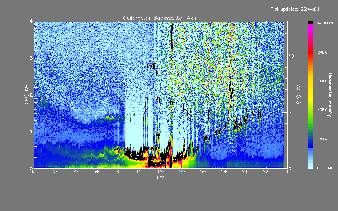The width and height of the screenshot is (338, 211).
Task: Click the "Ceilometer Backscatter 4km" plot title
Action: (x=160, y=18)
